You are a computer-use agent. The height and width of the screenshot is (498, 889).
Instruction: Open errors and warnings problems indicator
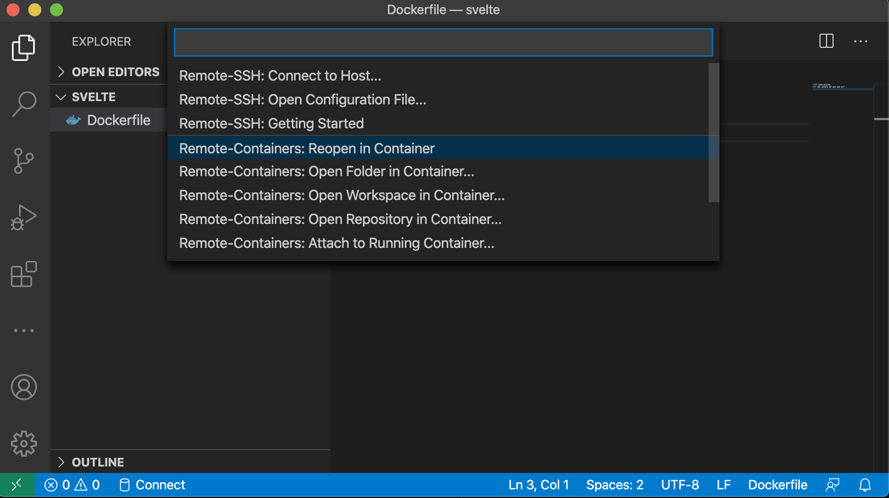[x=72, y=484]
